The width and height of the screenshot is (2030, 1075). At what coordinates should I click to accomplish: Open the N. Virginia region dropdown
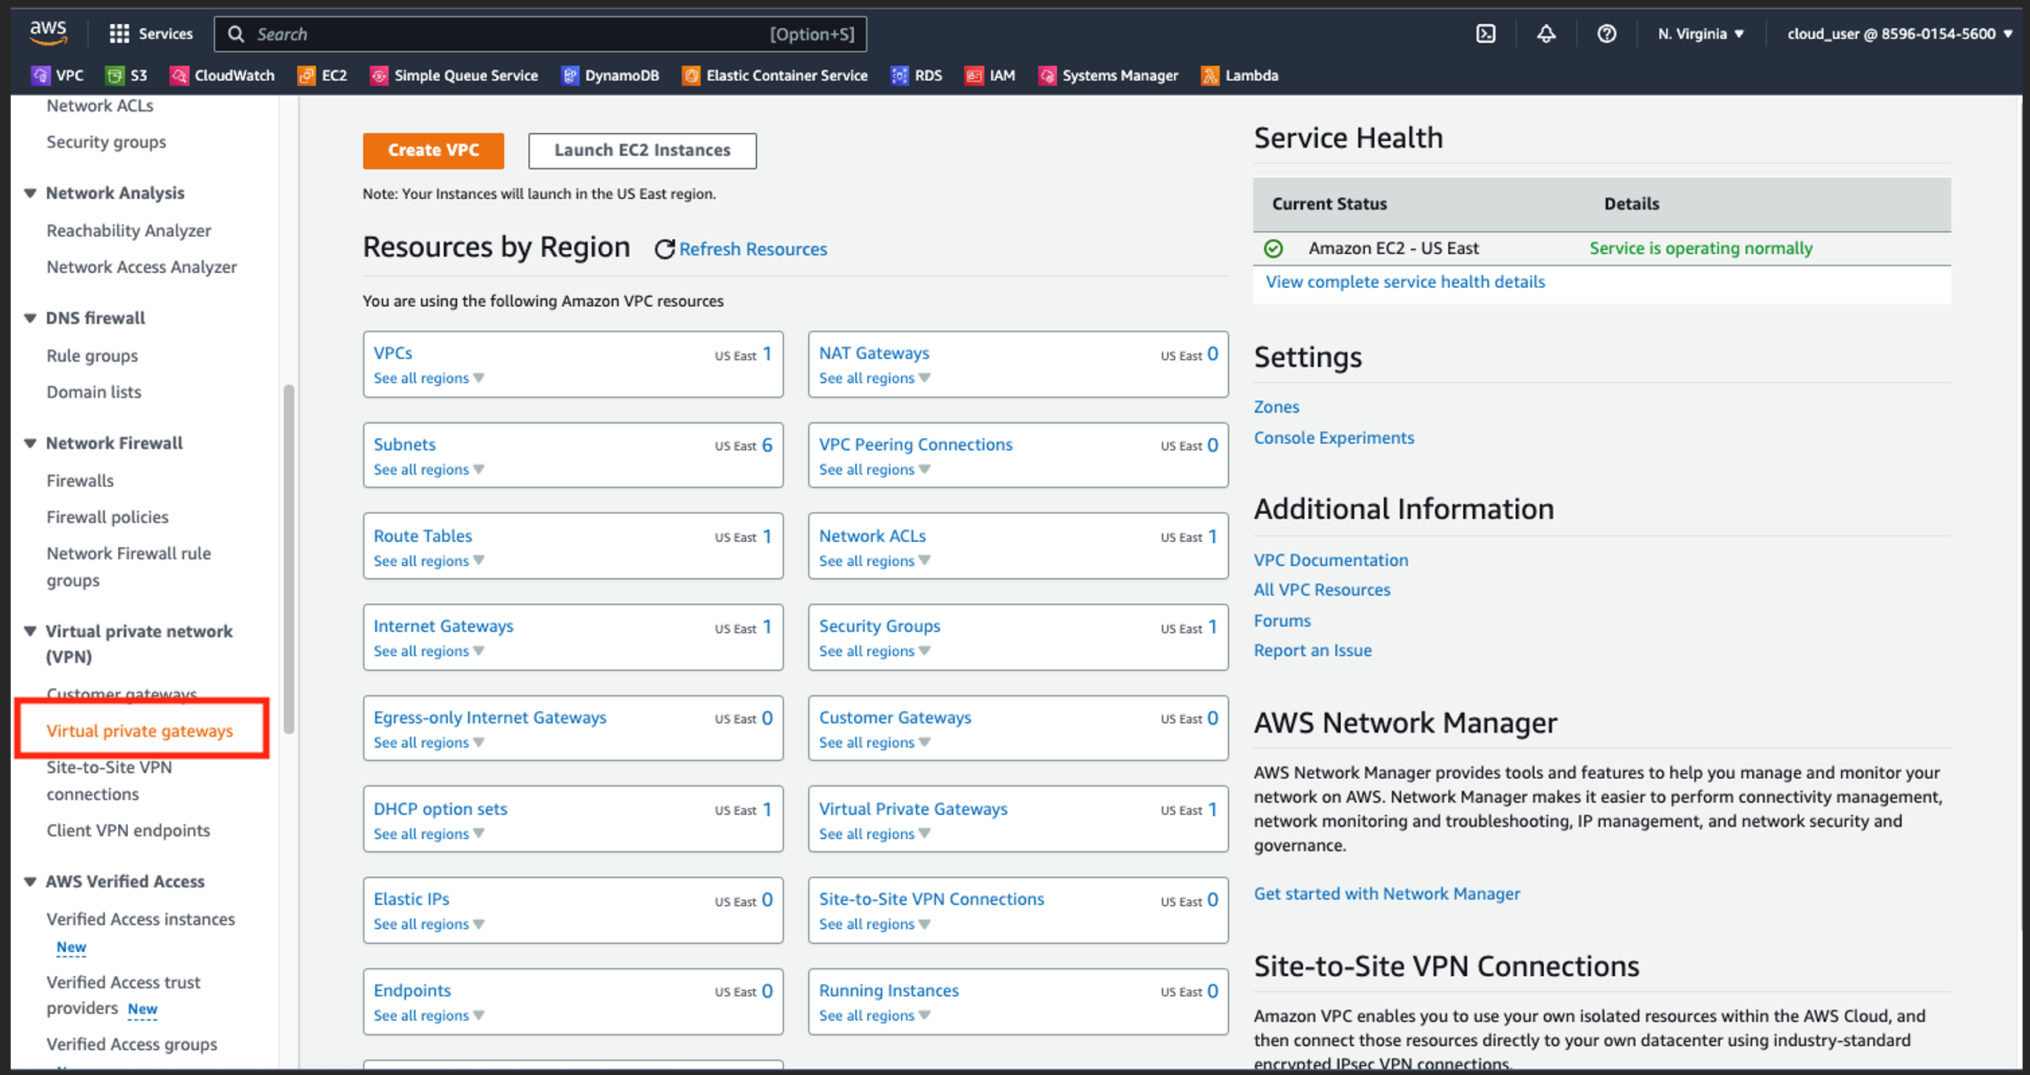(1701, 34)
